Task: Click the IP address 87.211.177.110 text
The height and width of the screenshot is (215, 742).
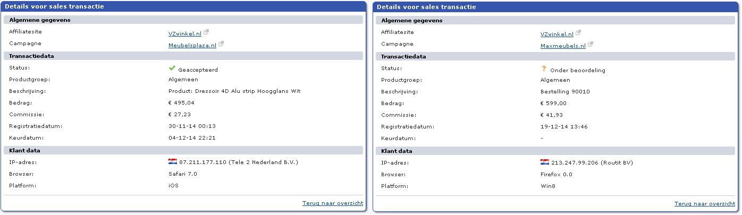Action: pyautogui.click(x=203, y=162)
